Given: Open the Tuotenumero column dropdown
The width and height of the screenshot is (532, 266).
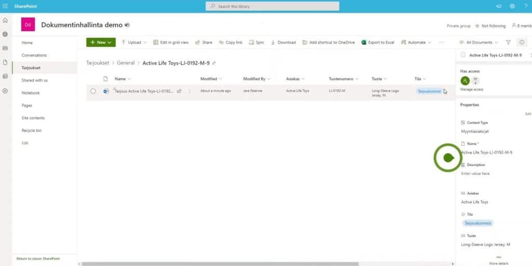Looking at the screenshot, I should click(x=344, y=79).
